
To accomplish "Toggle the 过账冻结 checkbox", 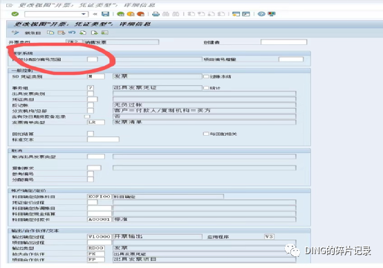I will (206, 77).
